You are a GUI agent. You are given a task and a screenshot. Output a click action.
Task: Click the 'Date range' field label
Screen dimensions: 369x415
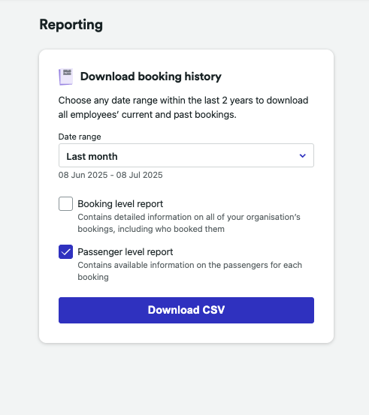coord(80,137)
